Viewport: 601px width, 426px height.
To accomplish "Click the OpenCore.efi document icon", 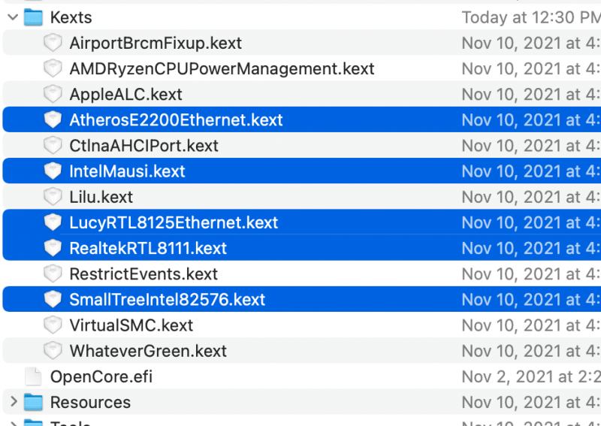I will click(x=33, y=376).
